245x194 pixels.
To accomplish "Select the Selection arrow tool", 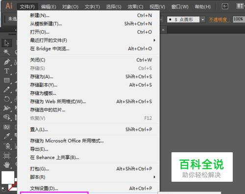I will tap(7, 43).
